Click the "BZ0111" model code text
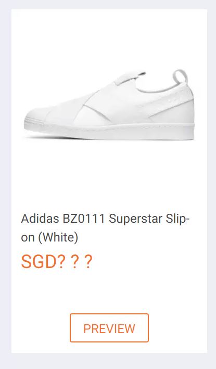This screenshot has width=216, height=369. coord(83,219)
